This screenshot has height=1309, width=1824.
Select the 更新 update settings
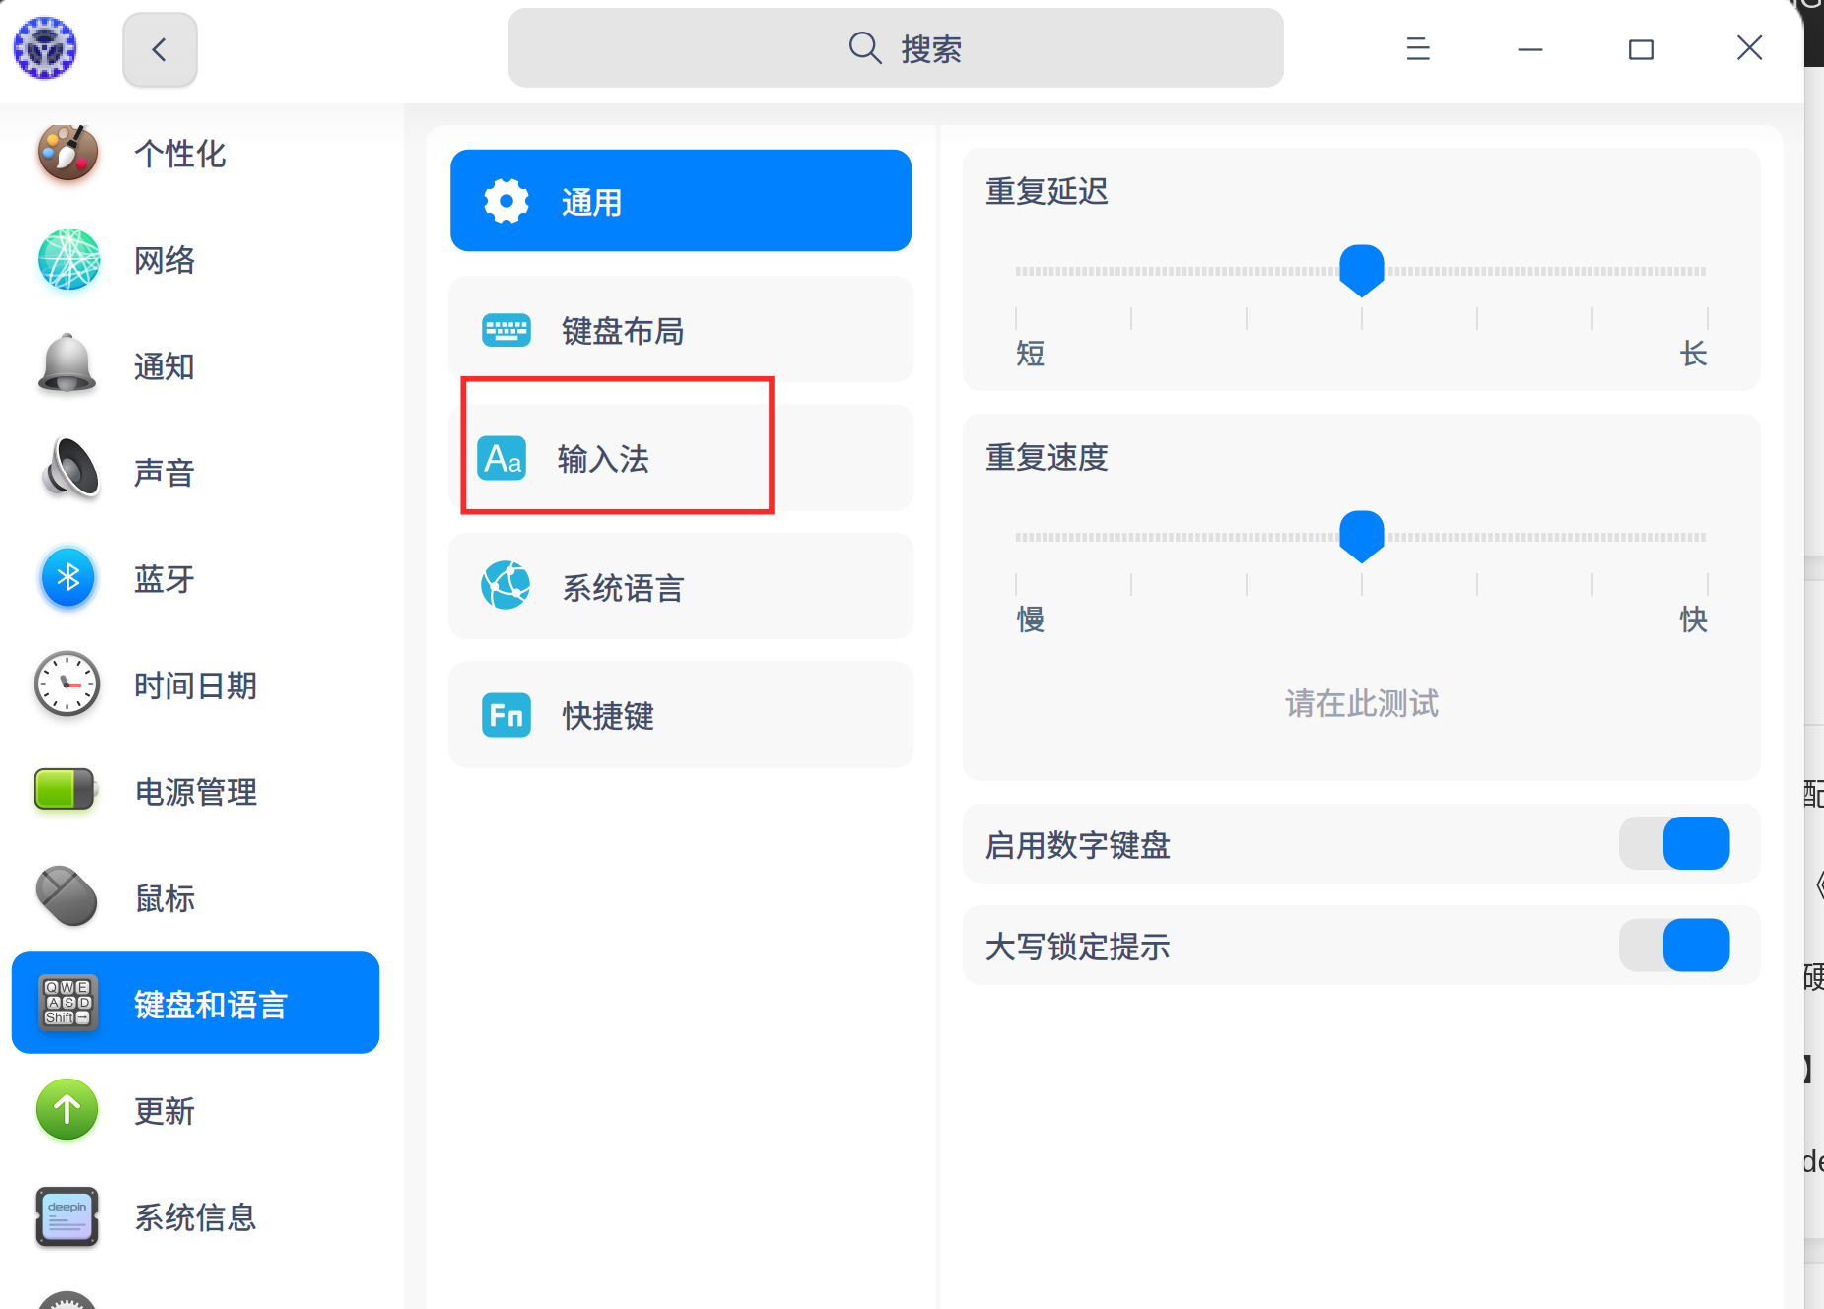(164, 1111)
